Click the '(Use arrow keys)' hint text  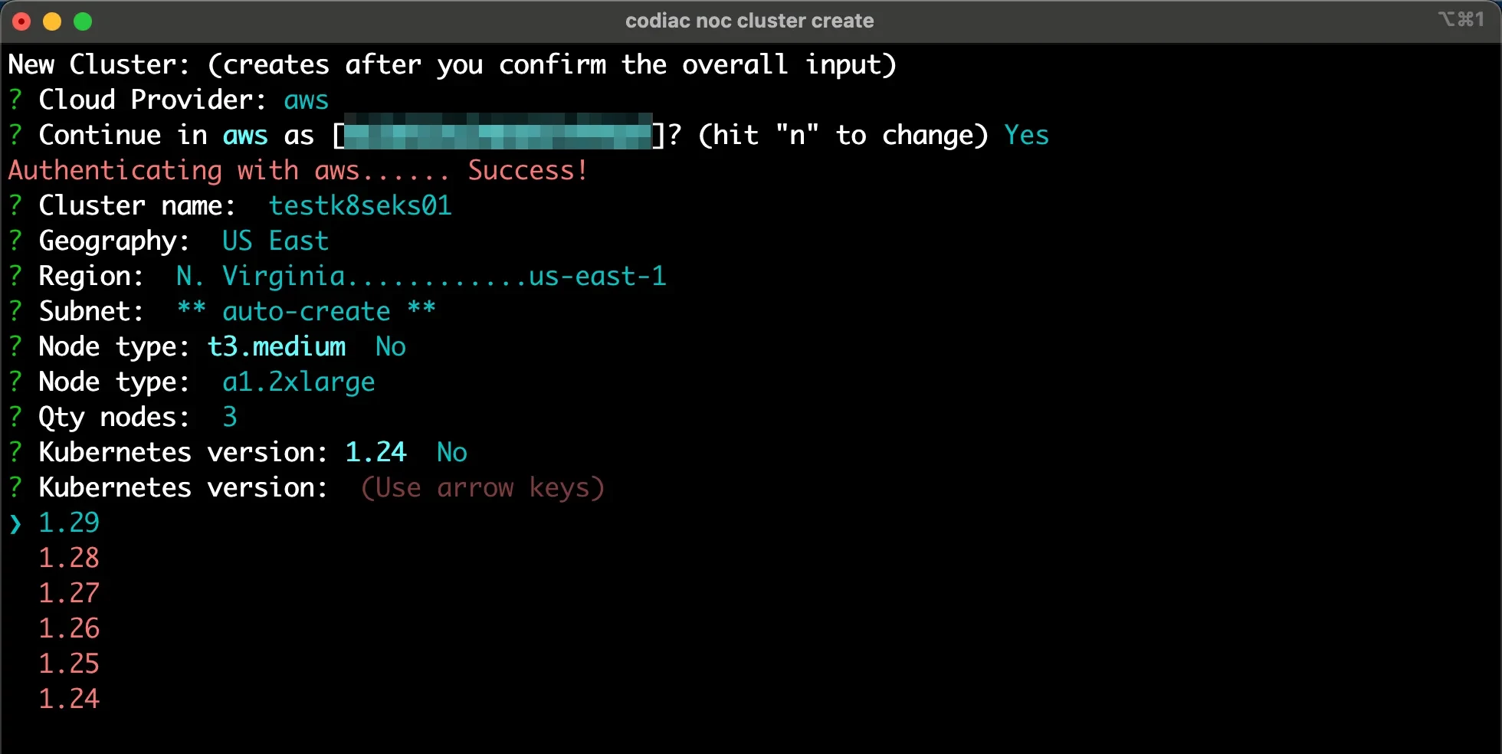(482, 487)
